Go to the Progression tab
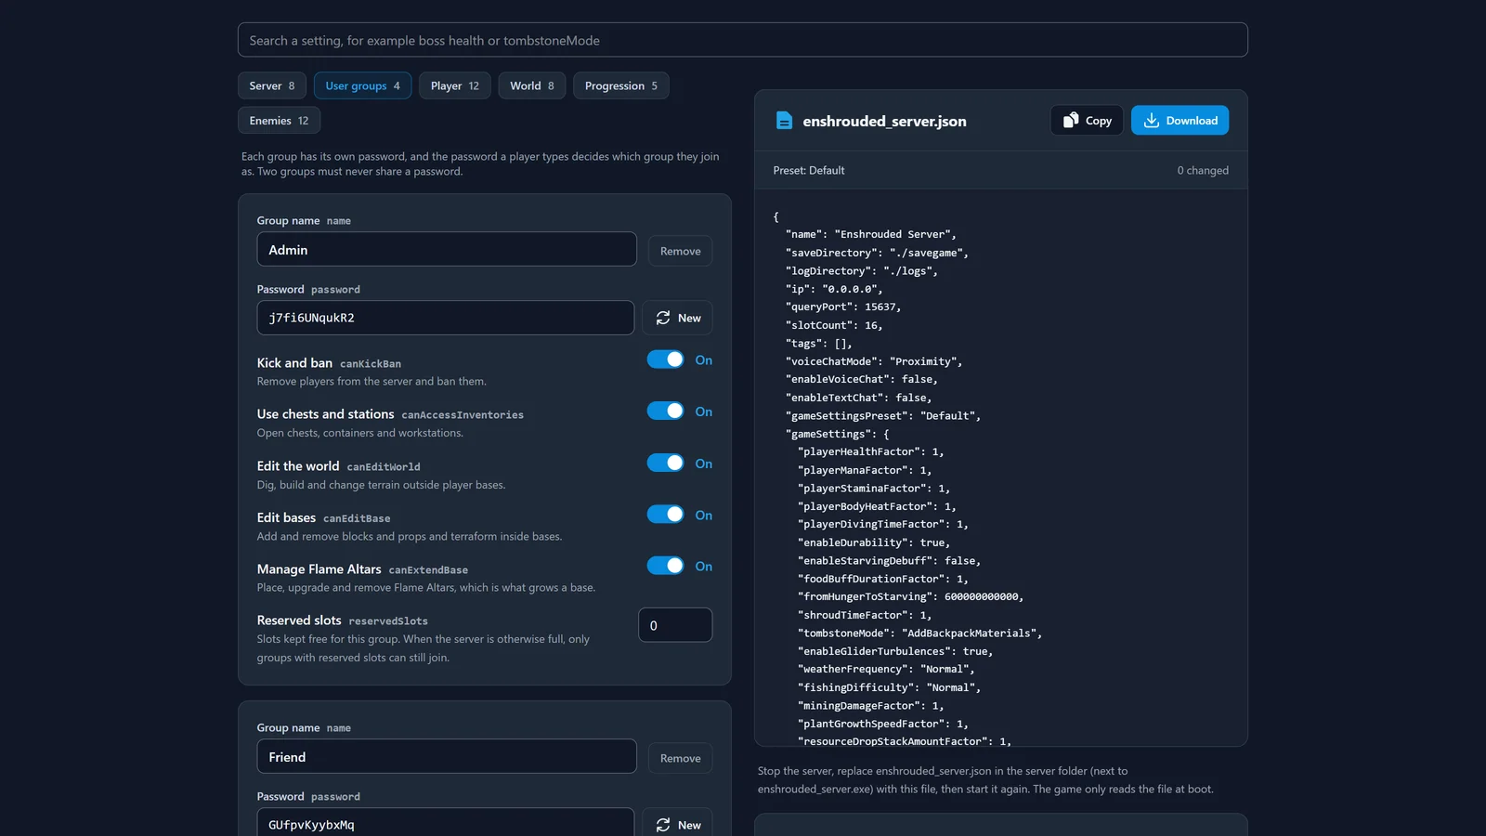The image size is (1486, 836). coord(621,85)
